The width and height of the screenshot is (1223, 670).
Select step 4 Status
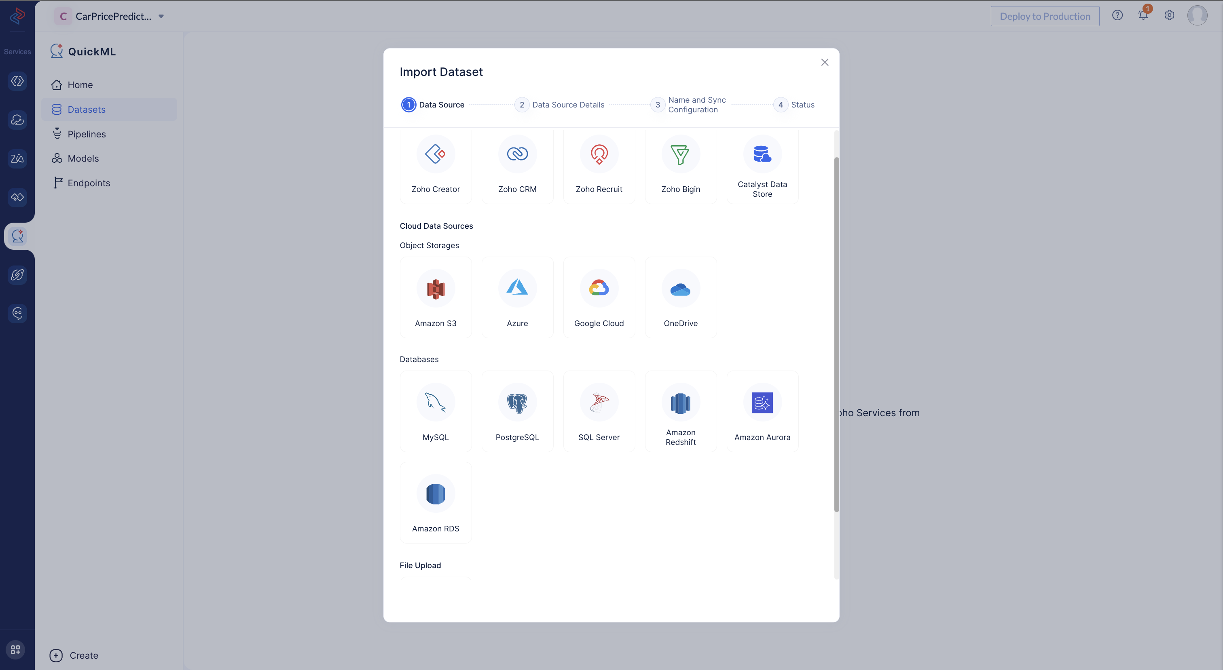point(794,104)
